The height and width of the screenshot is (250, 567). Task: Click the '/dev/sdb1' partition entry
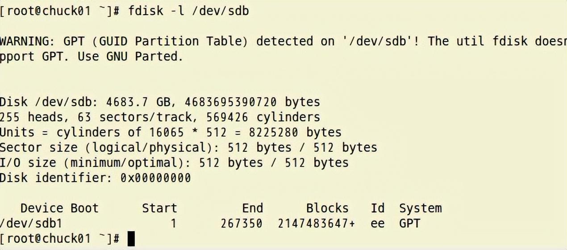click(31, 223)
